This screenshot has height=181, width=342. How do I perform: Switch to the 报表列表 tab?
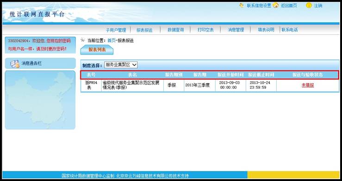(97, 50)
